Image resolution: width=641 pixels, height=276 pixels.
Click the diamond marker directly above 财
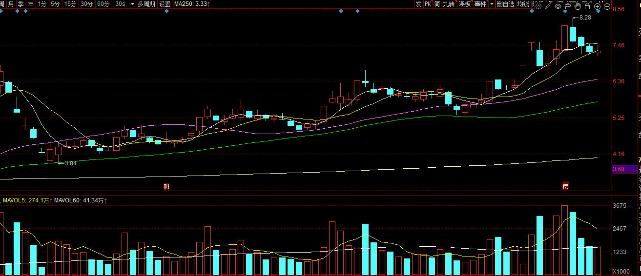166,11
